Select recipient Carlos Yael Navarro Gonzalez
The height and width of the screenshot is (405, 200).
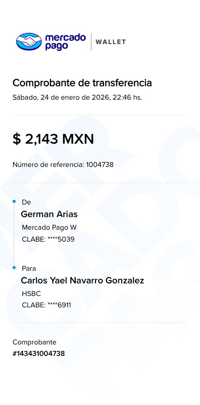pos(82,280)
